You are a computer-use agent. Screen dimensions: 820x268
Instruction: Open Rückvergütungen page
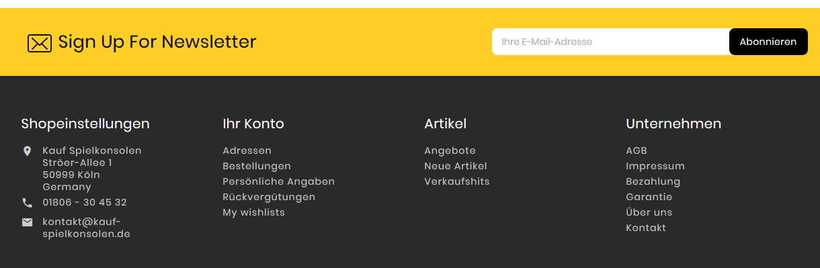coord(269,197)
